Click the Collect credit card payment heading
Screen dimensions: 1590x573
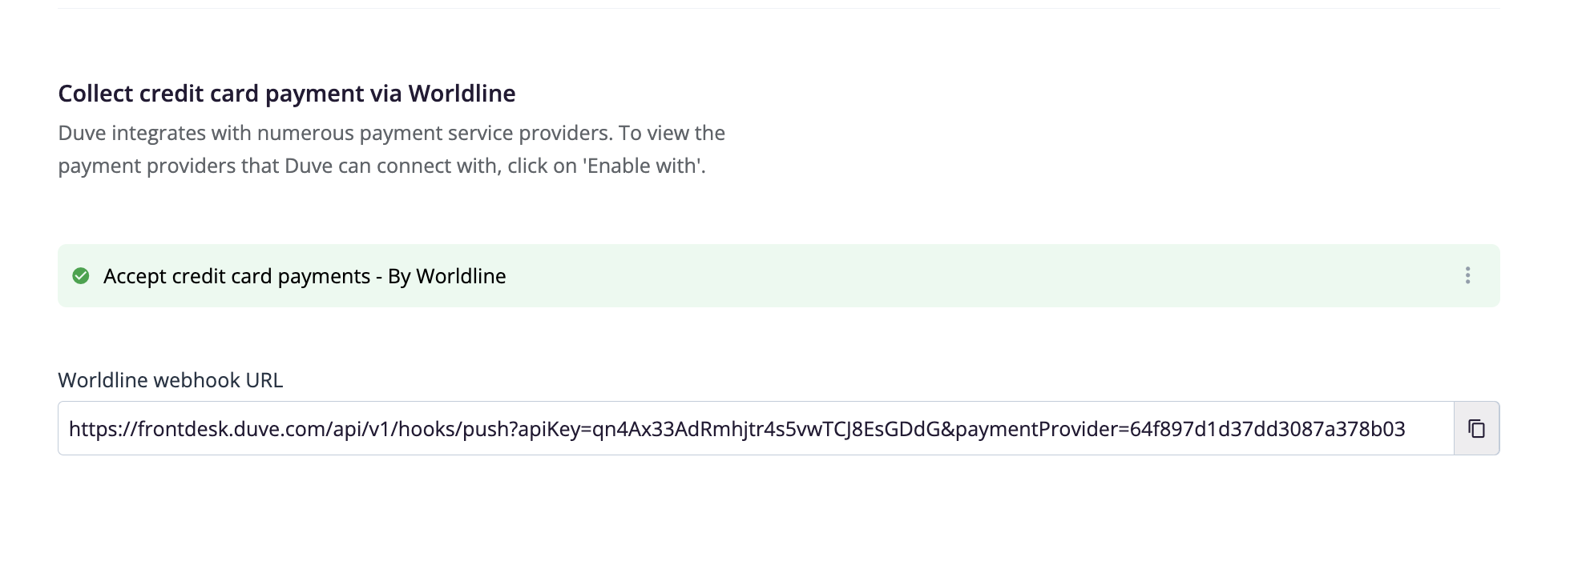(287, 94)
